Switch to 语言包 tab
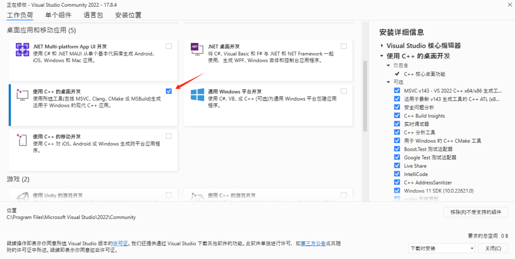 93,15
